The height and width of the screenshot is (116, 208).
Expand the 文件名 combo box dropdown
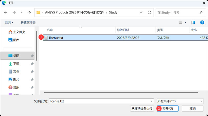(152, 101)
